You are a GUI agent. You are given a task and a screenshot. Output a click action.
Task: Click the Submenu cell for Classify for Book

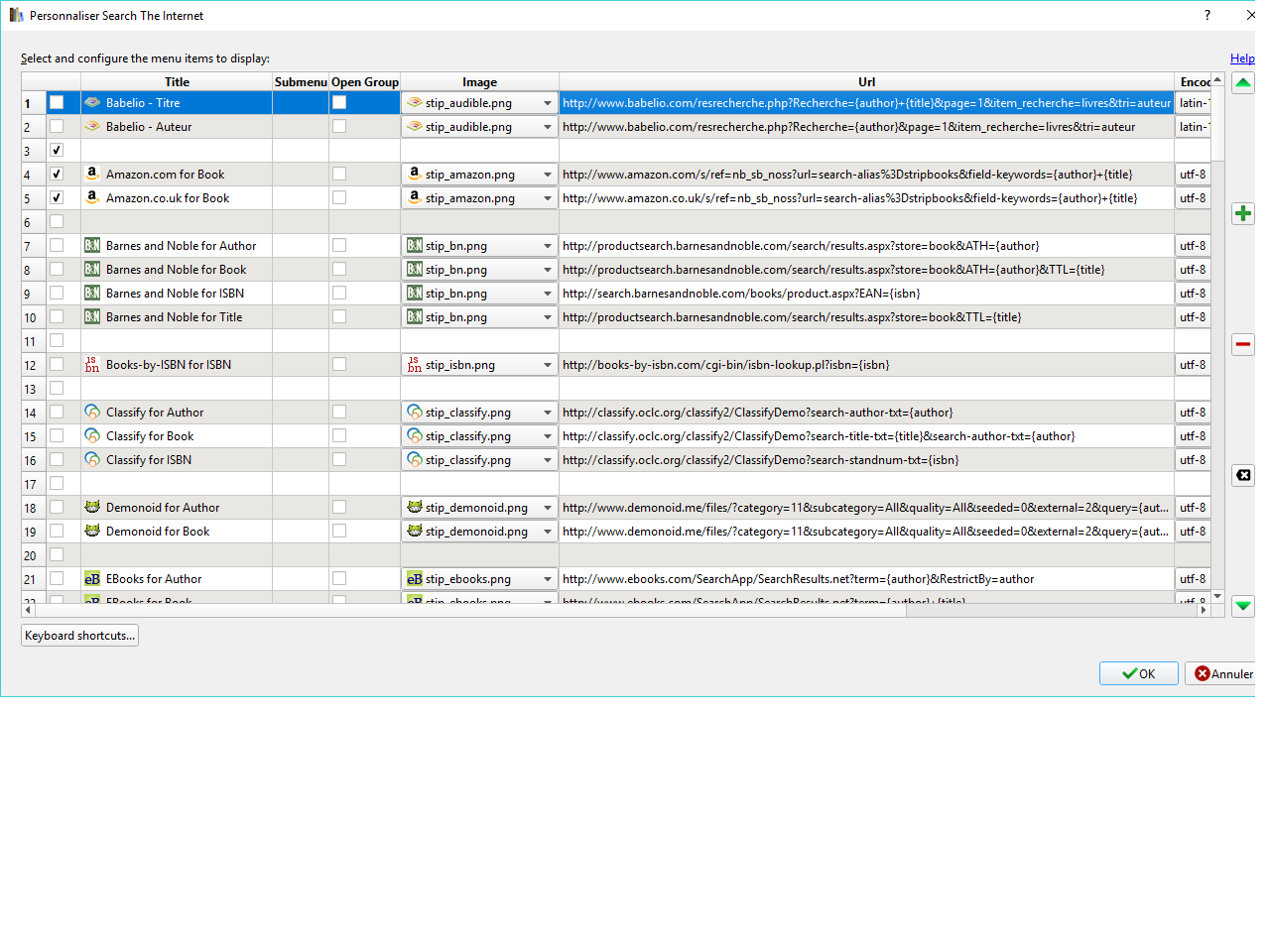[301, 436]
